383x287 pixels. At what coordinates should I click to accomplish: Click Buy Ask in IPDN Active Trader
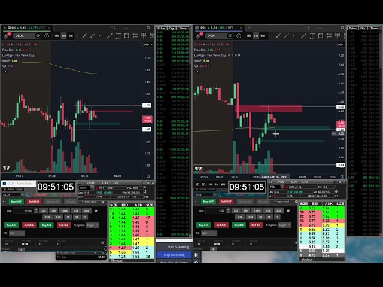point(203,225)
